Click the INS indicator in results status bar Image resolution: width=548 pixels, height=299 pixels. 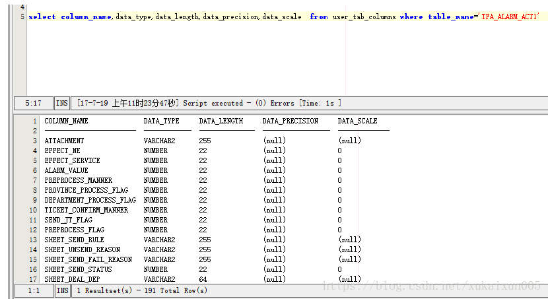pos(62,290)
